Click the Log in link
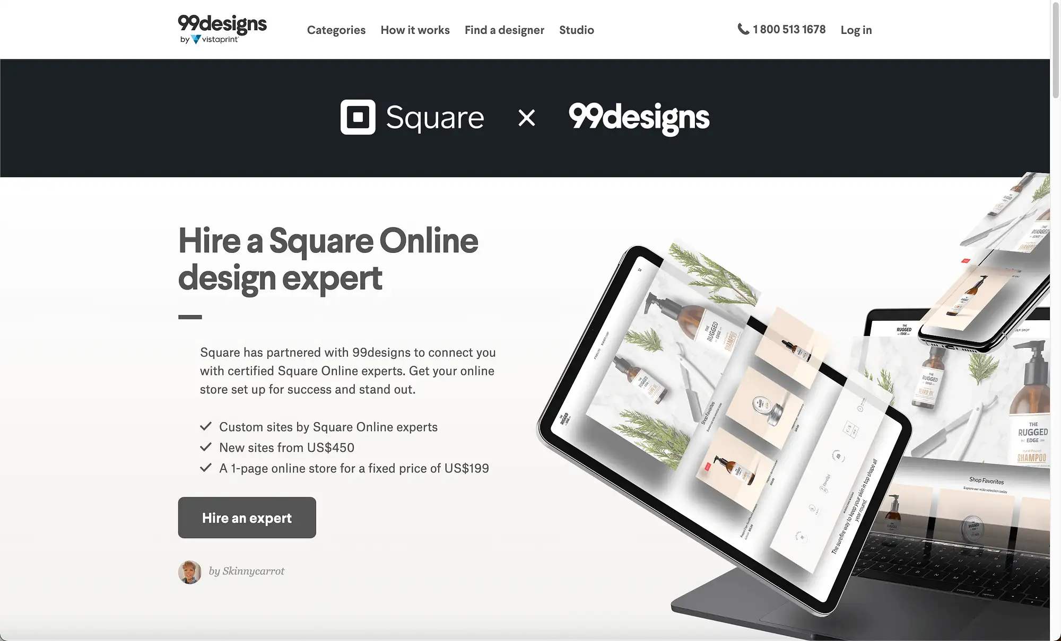 (x=856, y=29)
